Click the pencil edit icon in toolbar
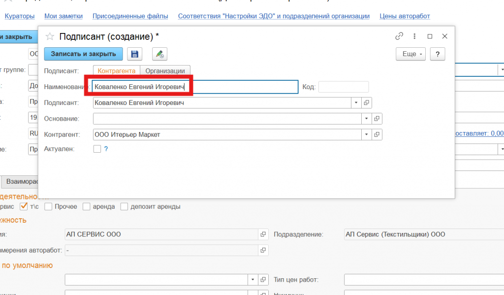This screenshot has width=504, height=295. (159, 54)
